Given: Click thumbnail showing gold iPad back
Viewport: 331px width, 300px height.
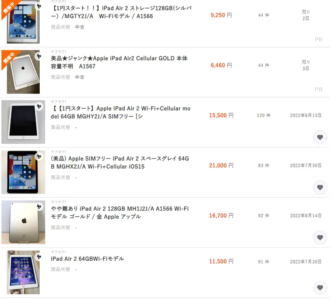Looking at the screenshot, I should click(23, 222).
